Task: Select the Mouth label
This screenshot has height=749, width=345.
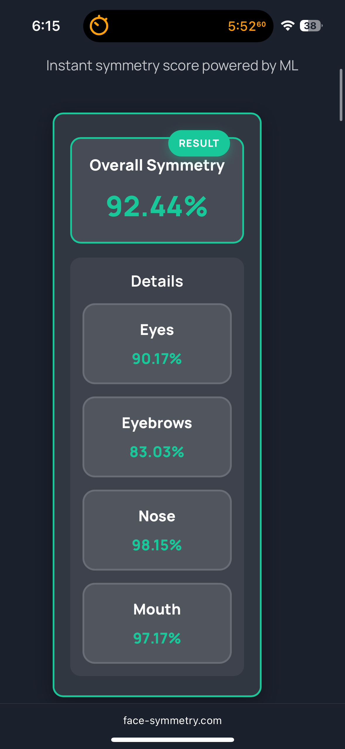Action: click(x=157, y=610)
